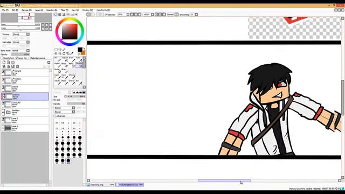Viewport: 345px width, 194px height.
Task: Choose the Brush tool
Action: pyautogui.click(x=72, y=59)
